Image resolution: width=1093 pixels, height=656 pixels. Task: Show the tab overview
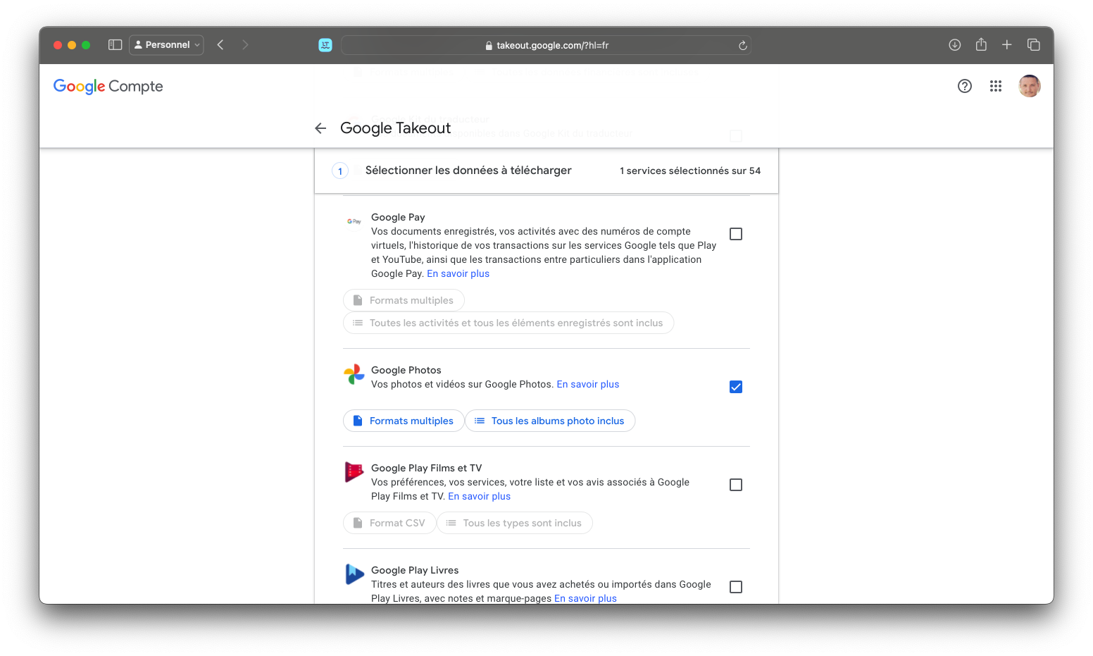pos(1034,45)
